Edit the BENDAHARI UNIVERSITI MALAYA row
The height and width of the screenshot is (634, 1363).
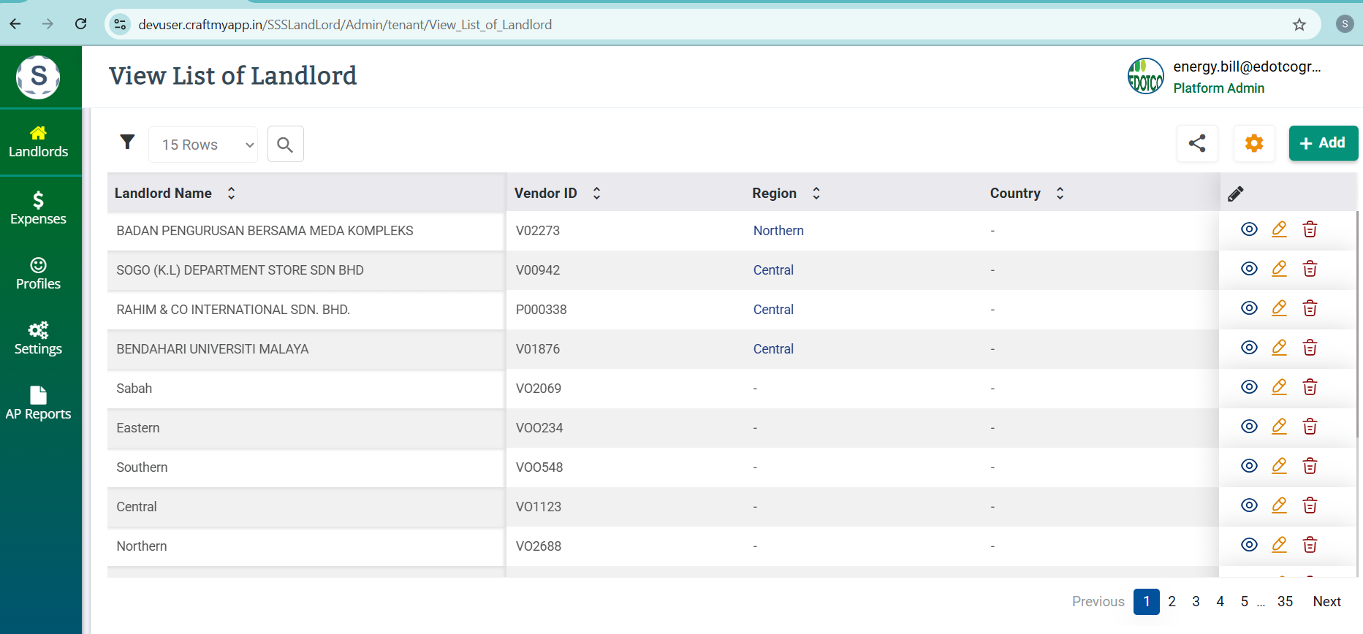(1279, 348)
